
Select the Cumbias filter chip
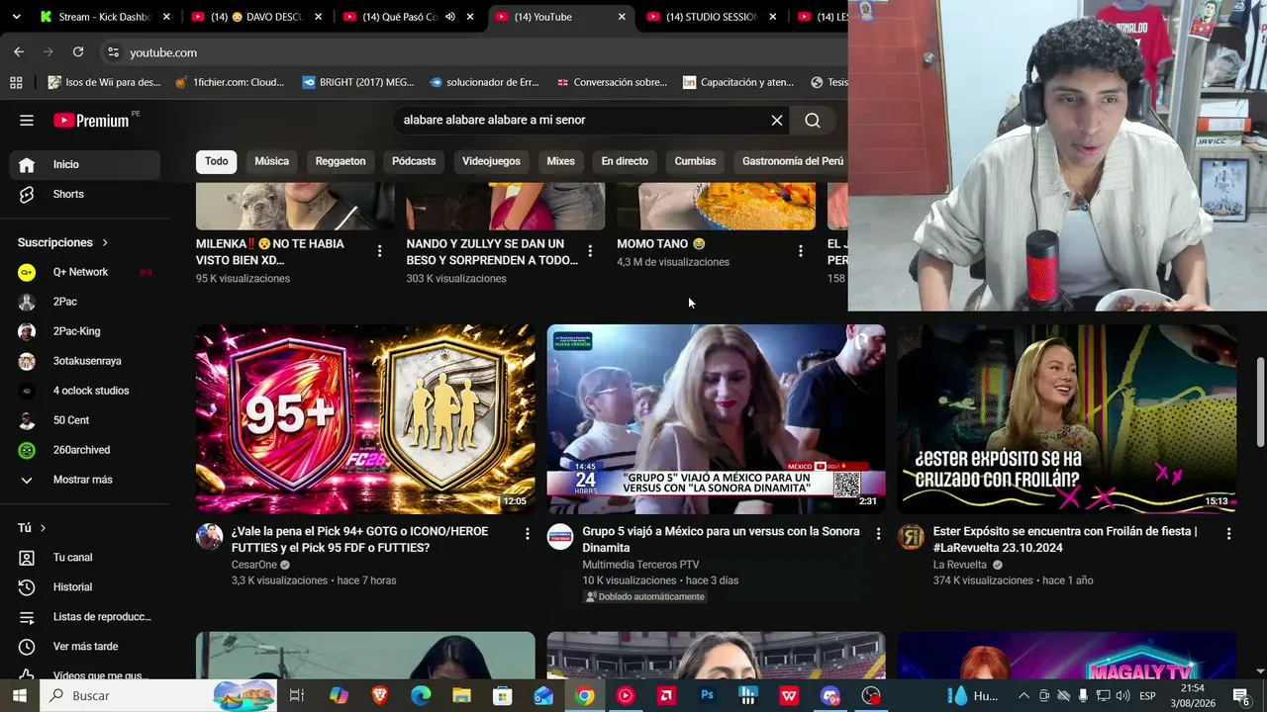coord(695,161)
